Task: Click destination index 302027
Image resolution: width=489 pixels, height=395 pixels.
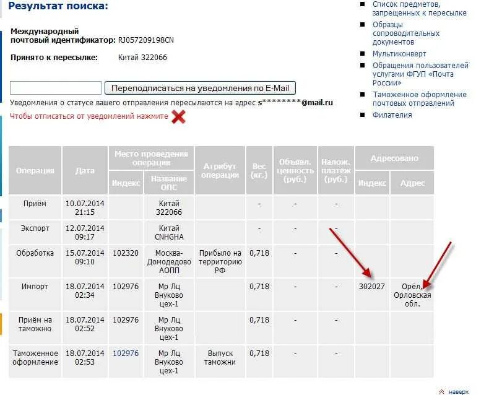Action: 372,286
